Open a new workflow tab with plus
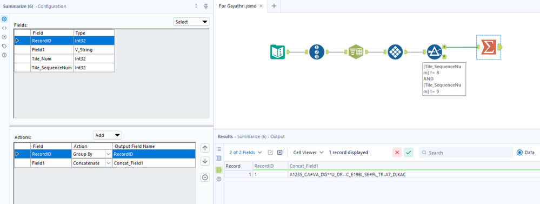 [274, 6]
